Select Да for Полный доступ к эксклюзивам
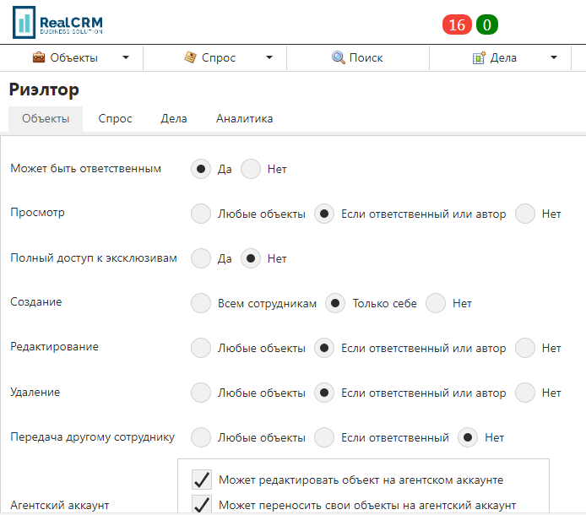The width and height of the screenshot is (586, 515). [x=201, y=258]
